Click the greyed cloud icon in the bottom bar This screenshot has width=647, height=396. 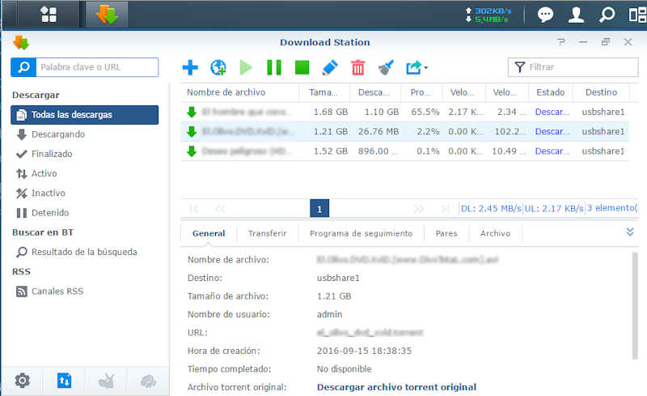[148, 381]
